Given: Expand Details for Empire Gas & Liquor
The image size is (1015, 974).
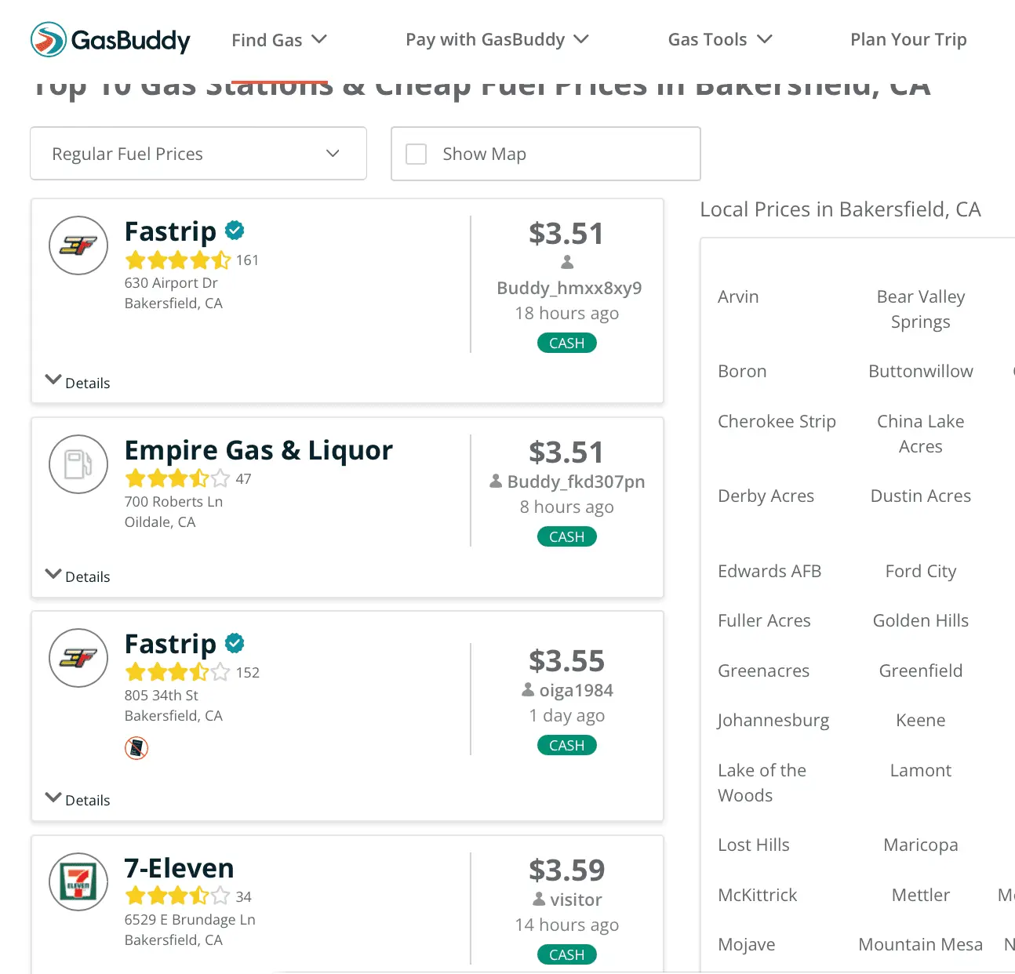Looking at the screenshot, I should (x=78, y=576).
